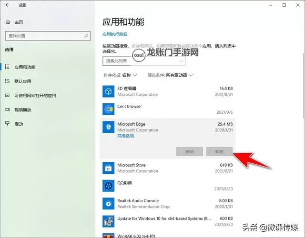Focus the 查找设置 search field
Image resolution: width=305 pixels, height=238 pixels.
click(48, 36)
